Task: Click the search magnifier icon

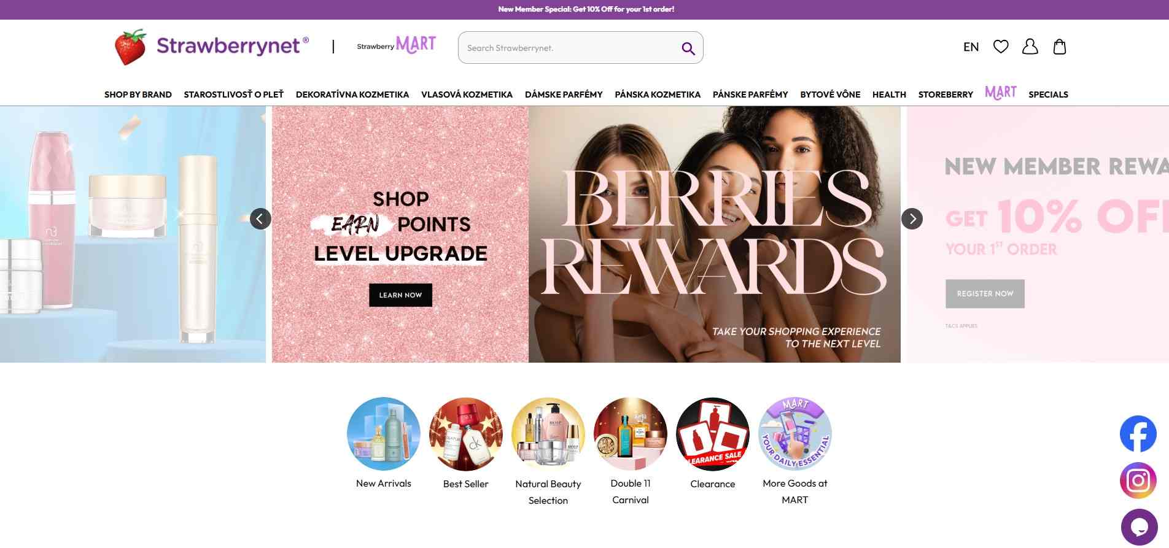Action: tap(688, 48)
